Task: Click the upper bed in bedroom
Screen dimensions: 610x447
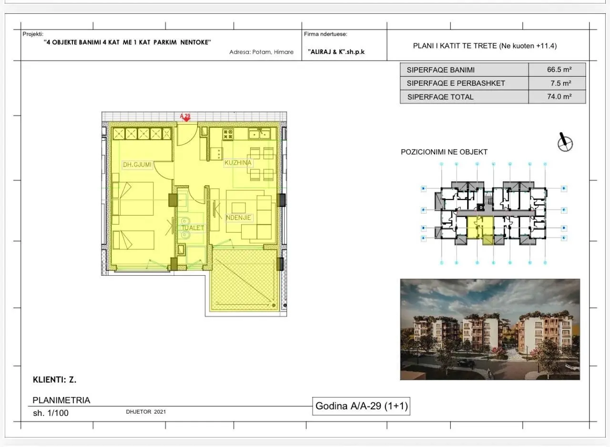Action: coord(133,198)
